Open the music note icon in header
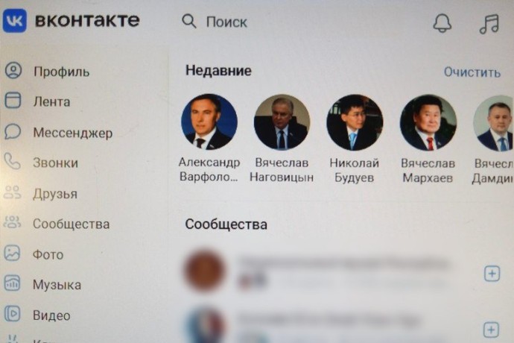The height and width of the screenshot is (343, 514). tap(489, 24)
